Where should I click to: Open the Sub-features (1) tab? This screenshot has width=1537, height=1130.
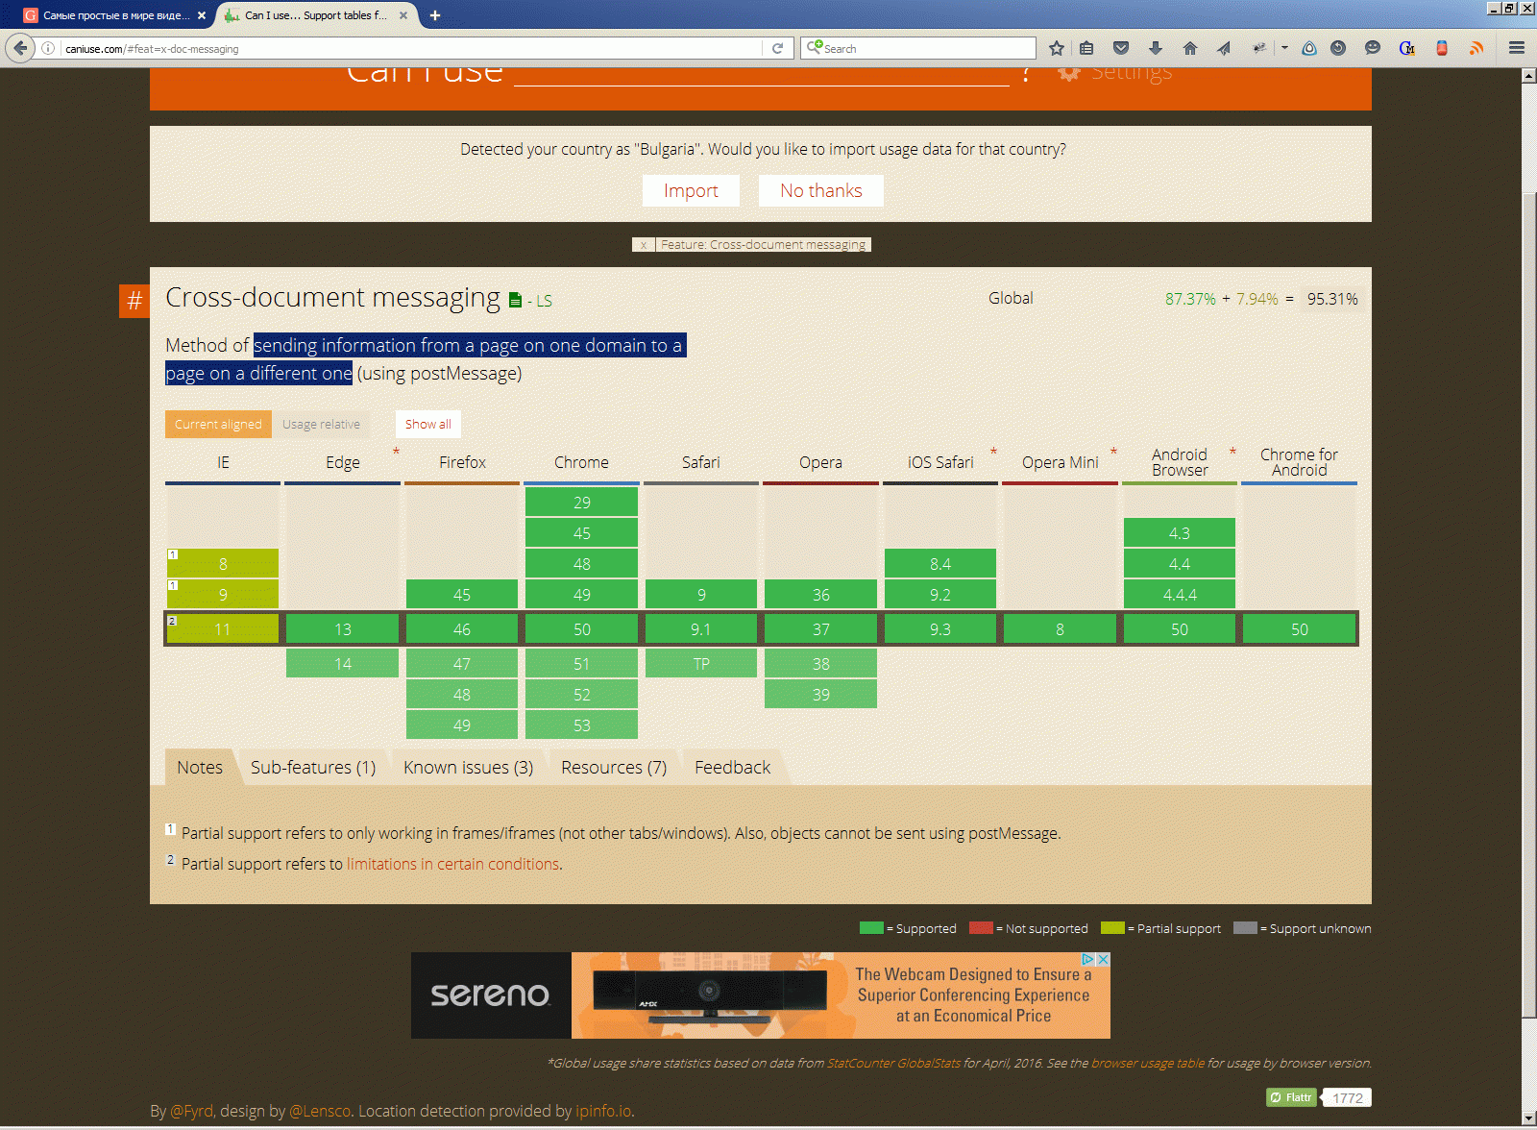coord(313,767)
